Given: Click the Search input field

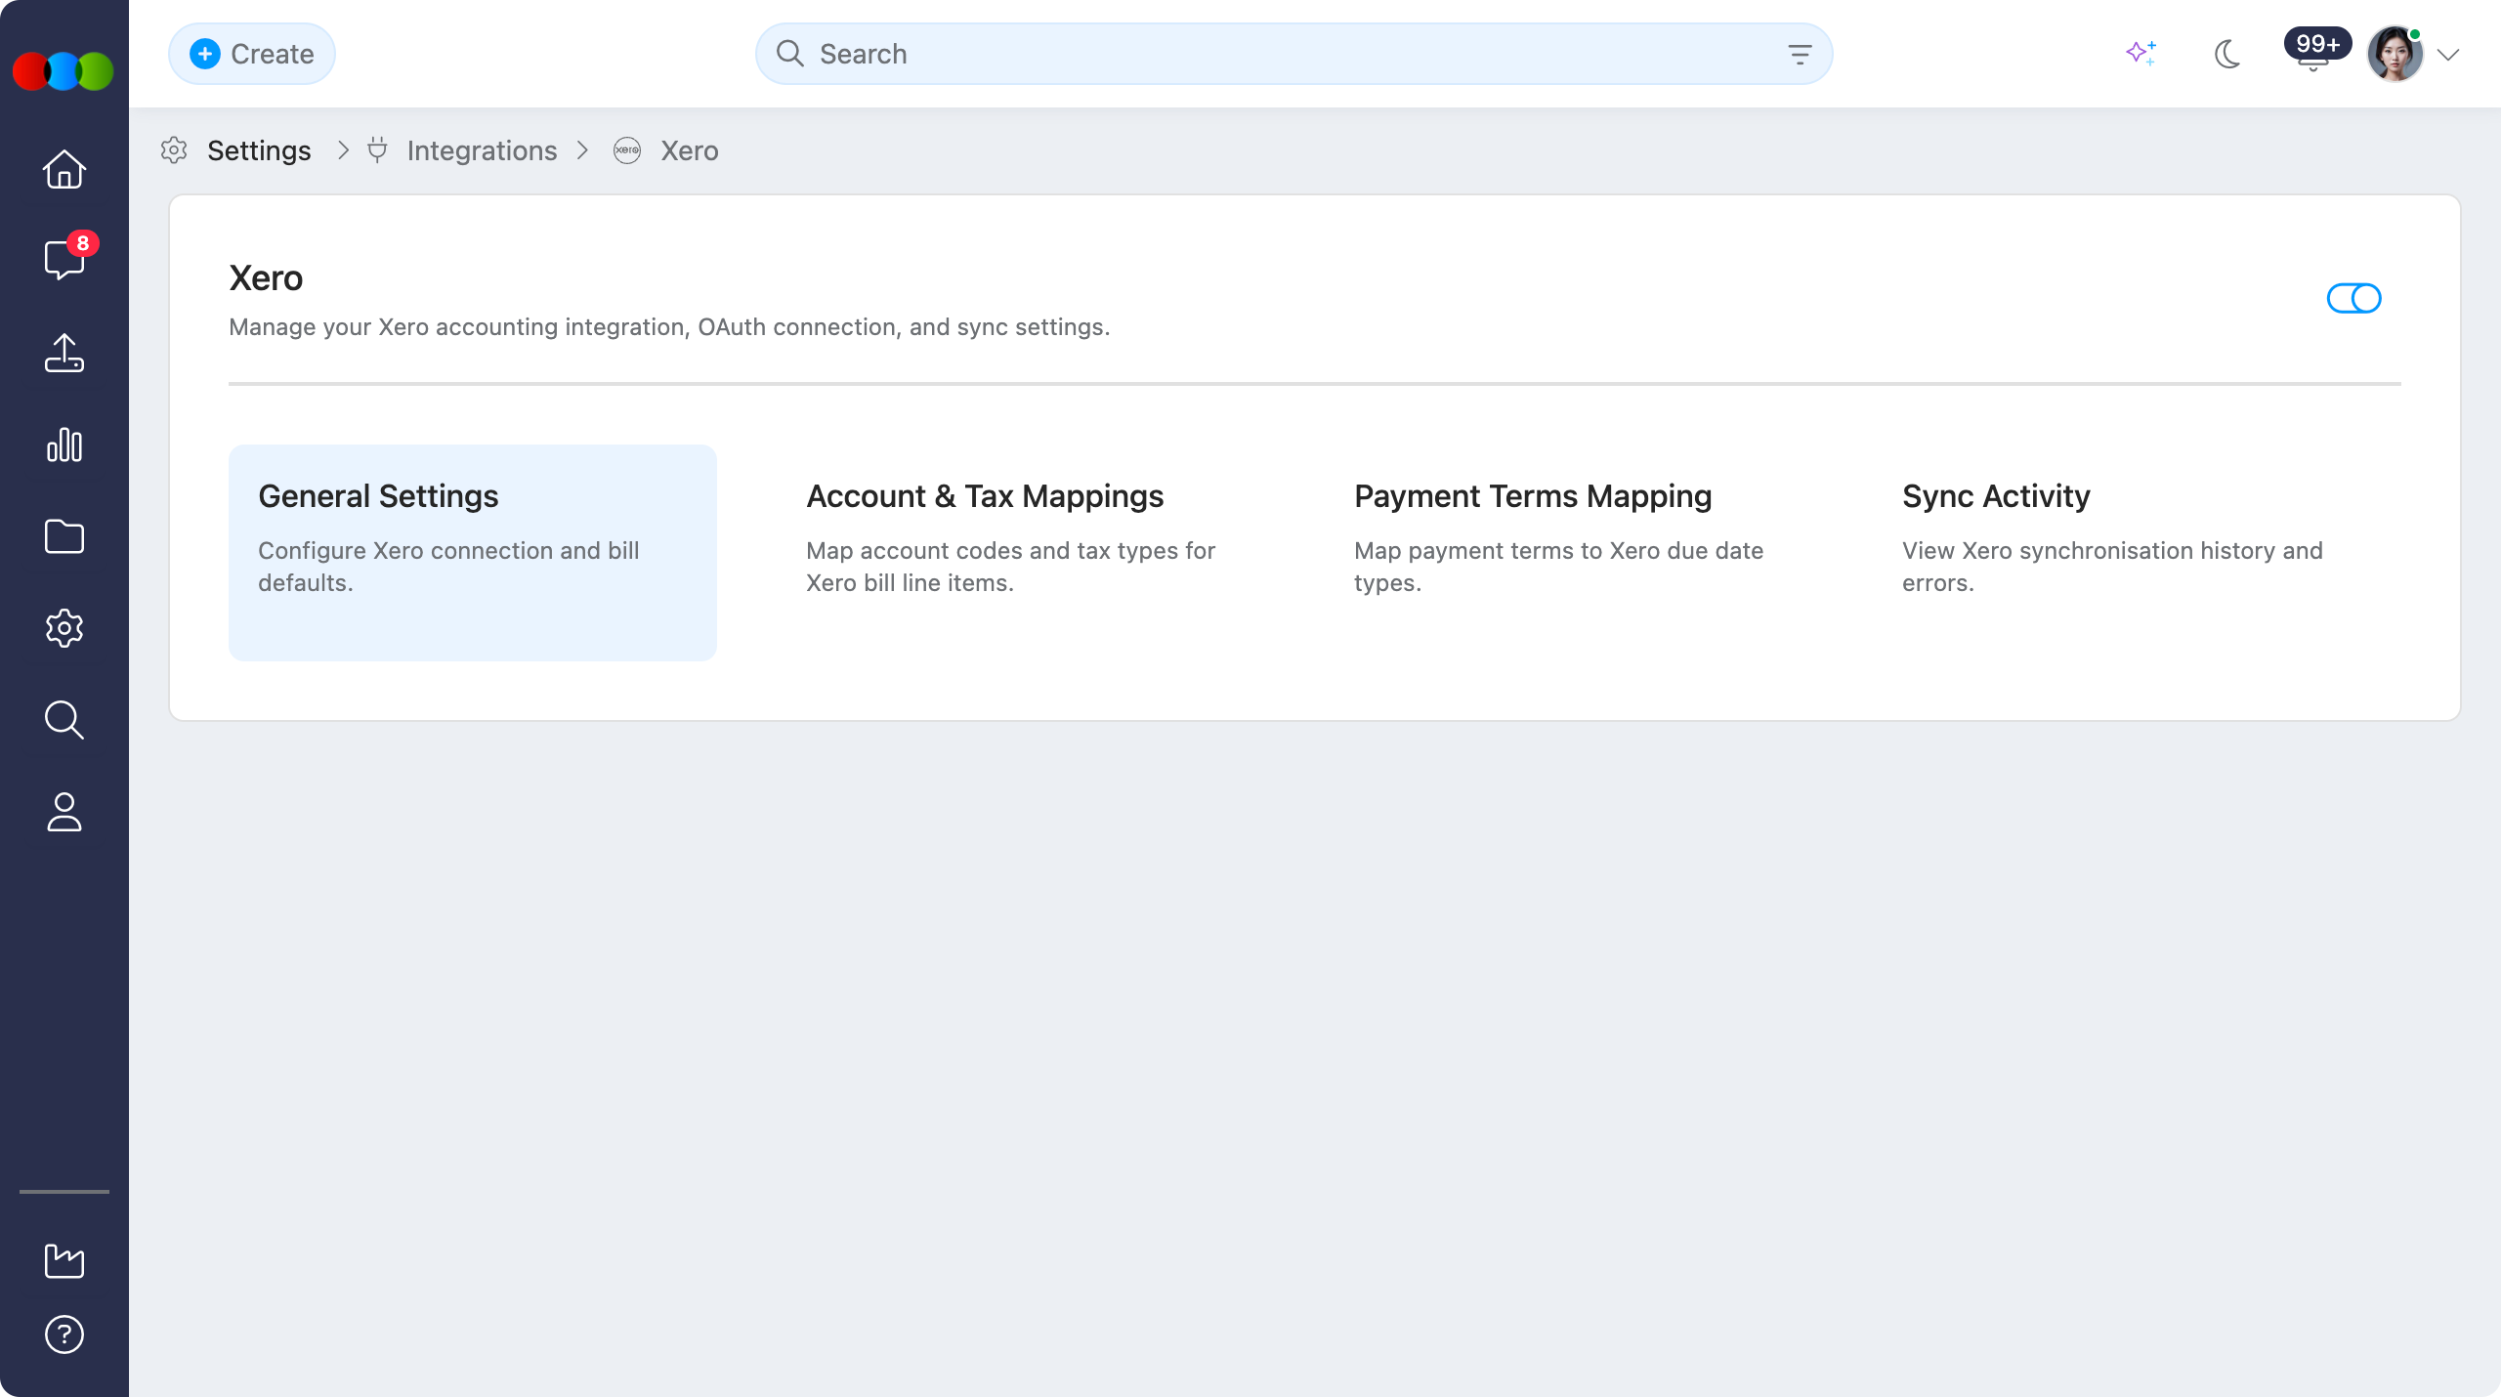Looking at the screenshot, I should (1293, 54).
